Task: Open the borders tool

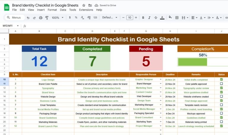Action: click(177, 18)
